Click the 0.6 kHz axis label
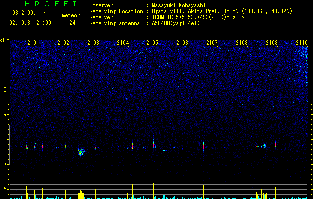The width and height of the screenshot is (313, 199). [4, 189]
